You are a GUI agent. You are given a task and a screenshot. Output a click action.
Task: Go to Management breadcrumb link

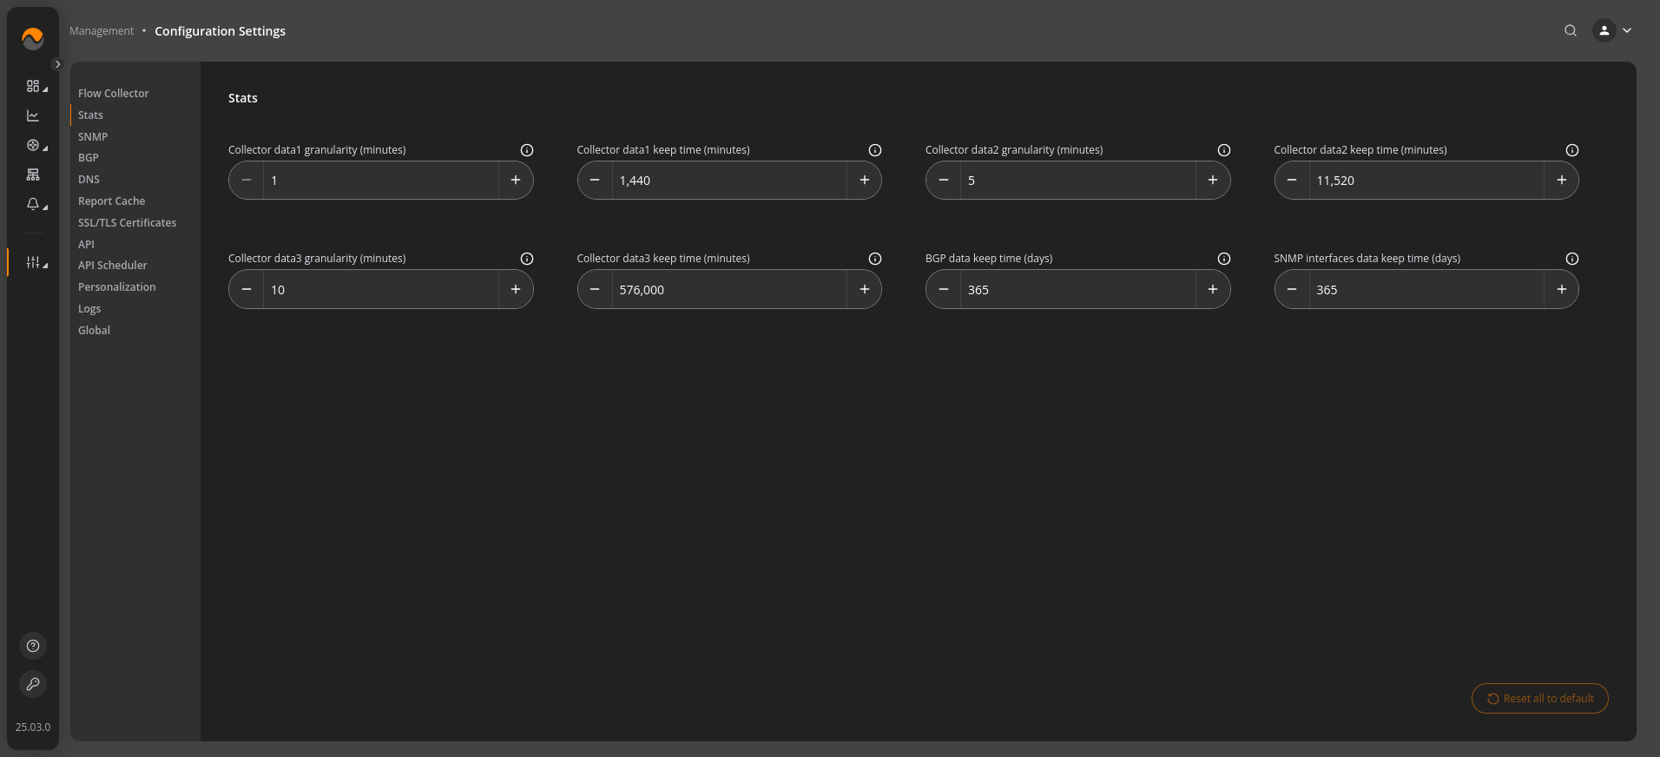tap(102, 31)
